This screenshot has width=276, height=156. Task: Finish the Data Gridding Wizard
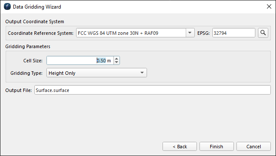pos(217,147)
